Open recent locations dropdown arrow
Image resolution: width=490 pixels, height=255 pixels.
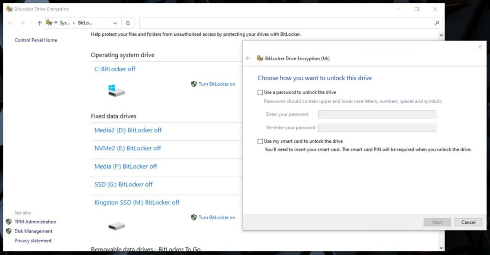click(32, 23)
